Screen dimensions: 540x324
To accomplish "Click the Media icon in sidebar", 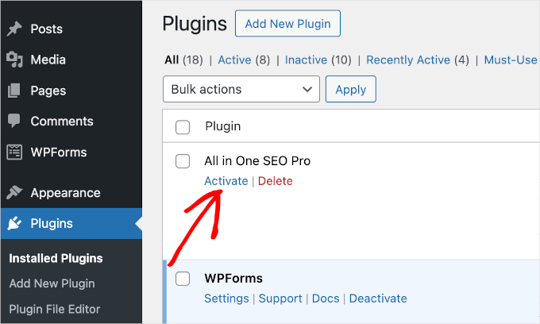I will tap(14, 60).
